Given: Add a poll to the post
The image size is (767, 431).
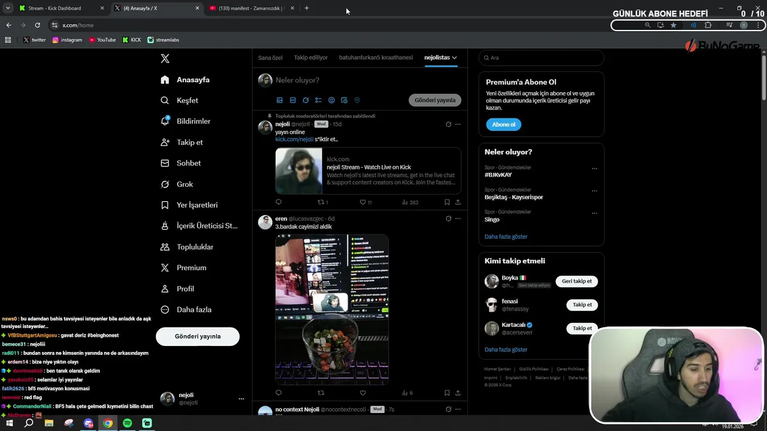Looking at the screenshot, I should click(318, 100).
